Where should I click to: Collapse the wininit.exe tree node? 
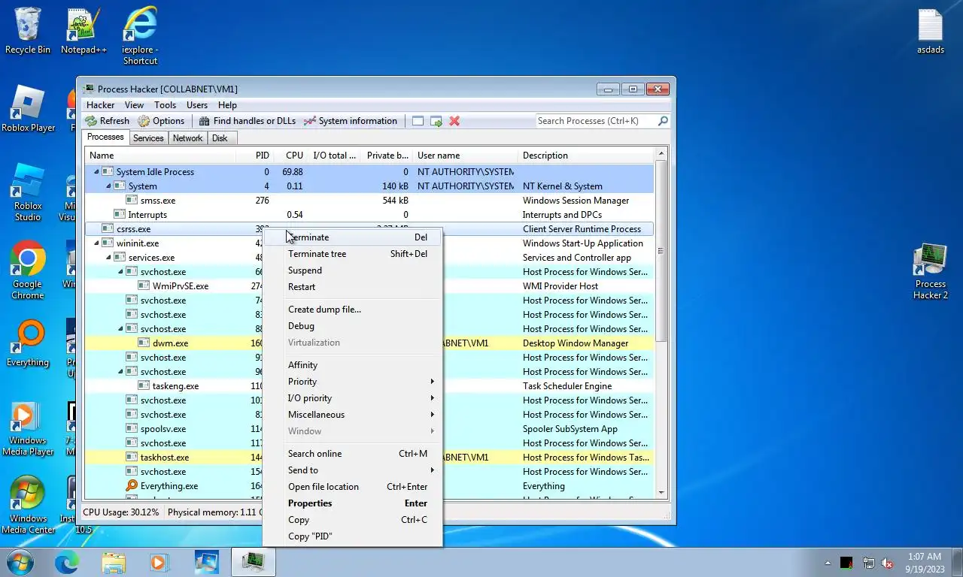(96, 243)
